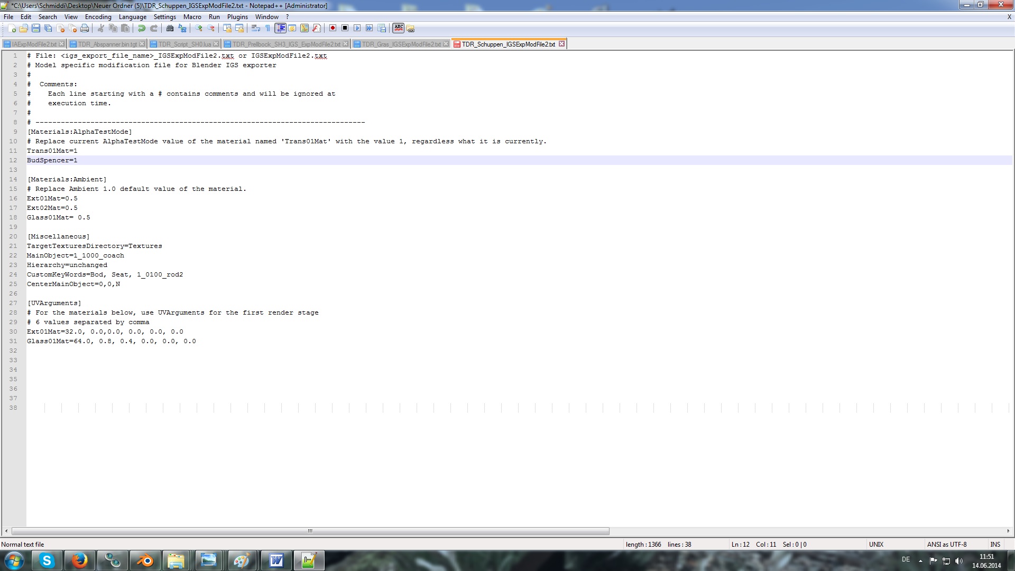This screenshot has width=1015, height=571.
Task: Open the Encoding menu
Action: point(98,17)
